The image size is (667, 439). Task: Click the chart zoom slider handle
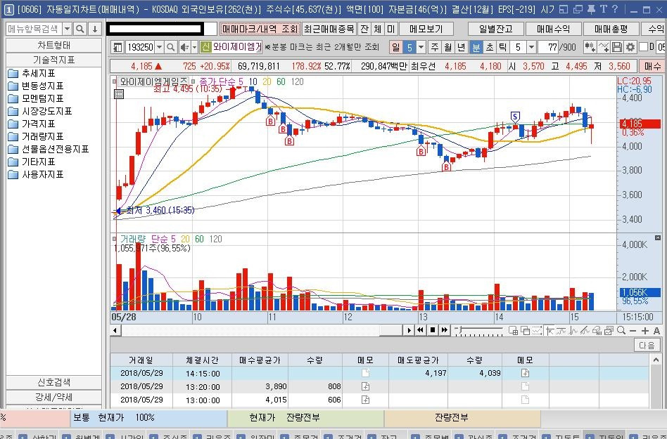point(459,329)
